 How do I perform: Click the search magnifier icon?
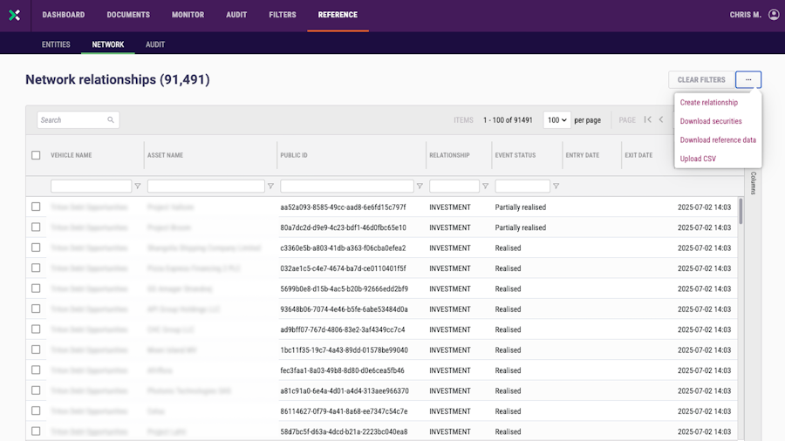point(111,120)
